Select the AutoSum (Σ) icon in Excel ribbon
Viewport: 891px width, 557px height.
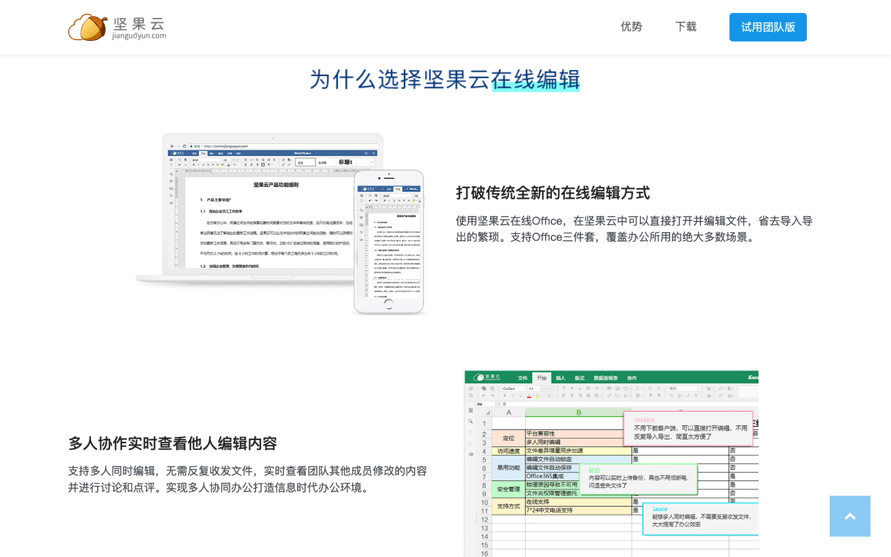click(638, 389)
